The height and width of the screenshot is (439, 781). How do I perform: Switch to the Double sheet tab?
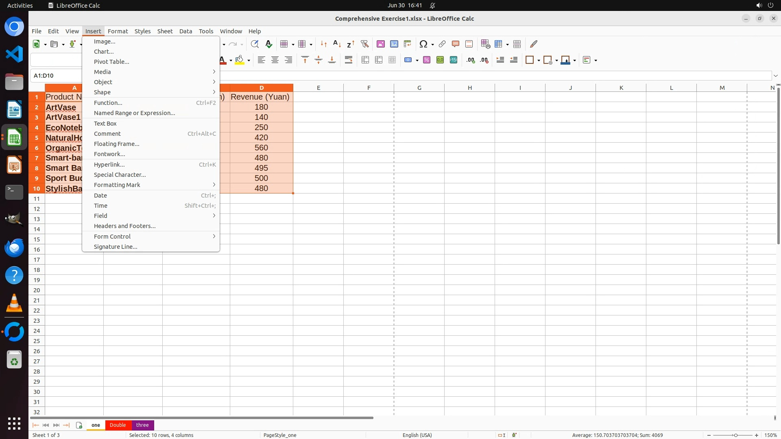[118, 425]
